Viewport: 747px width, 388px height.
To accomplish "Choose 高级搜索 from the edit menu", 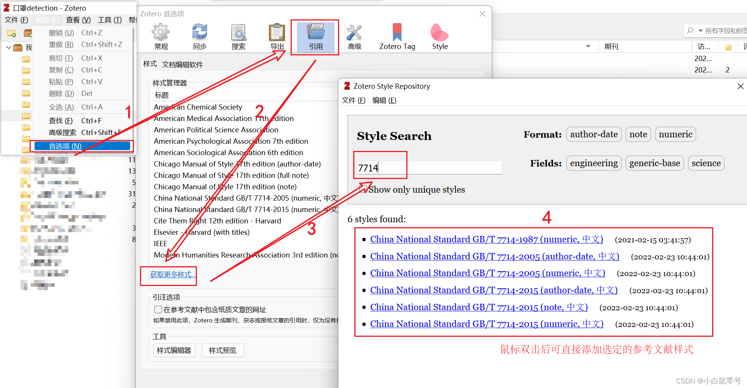I will 82,132.
